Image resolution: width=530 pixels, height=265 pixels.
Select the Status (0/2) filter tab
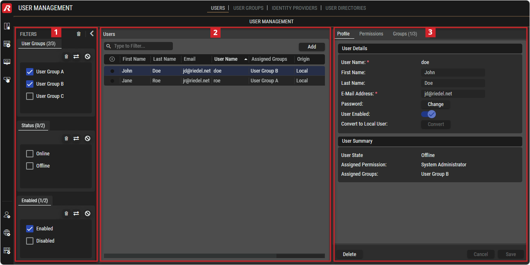pyautogui.click(x=33, y=126)
